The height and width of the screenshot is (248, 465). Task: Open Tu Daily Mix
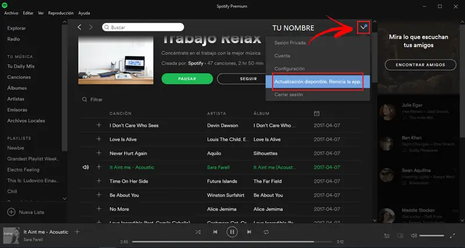21,66
